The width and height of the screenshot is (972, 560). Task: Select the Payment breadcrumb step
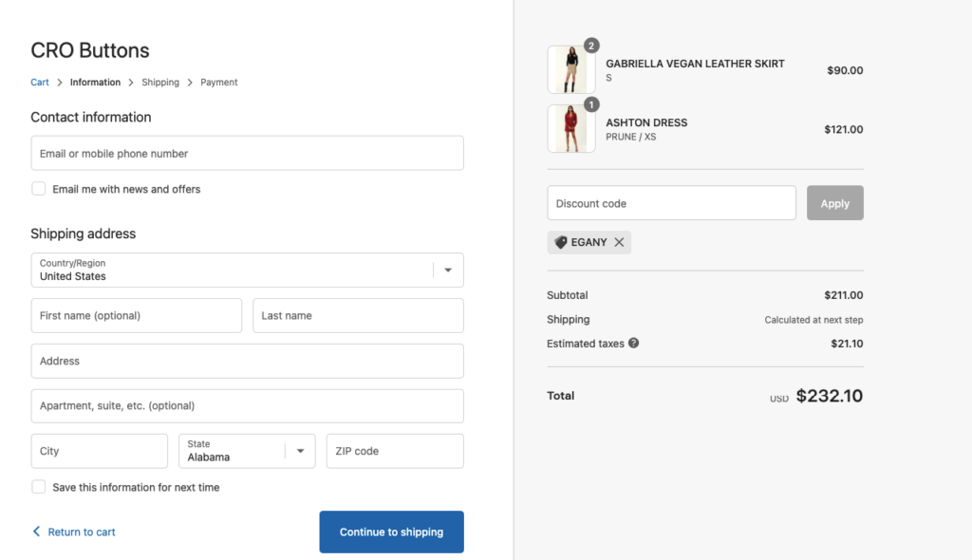(219, 82)
